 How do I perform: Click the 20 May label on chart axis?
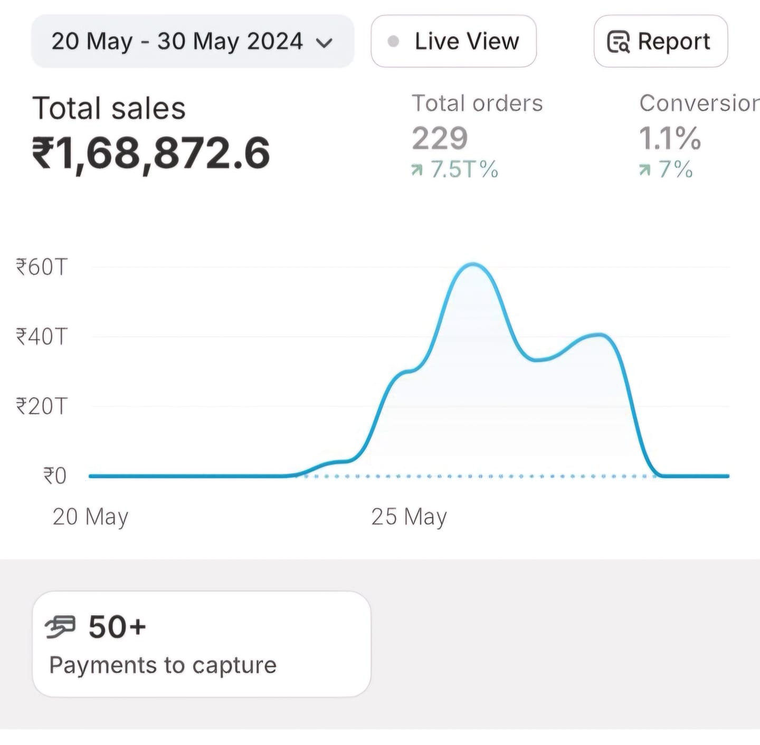[90, 517]
